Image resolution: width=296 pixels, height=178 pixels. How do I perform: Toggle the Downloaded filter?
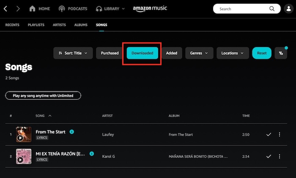point(143,53)
